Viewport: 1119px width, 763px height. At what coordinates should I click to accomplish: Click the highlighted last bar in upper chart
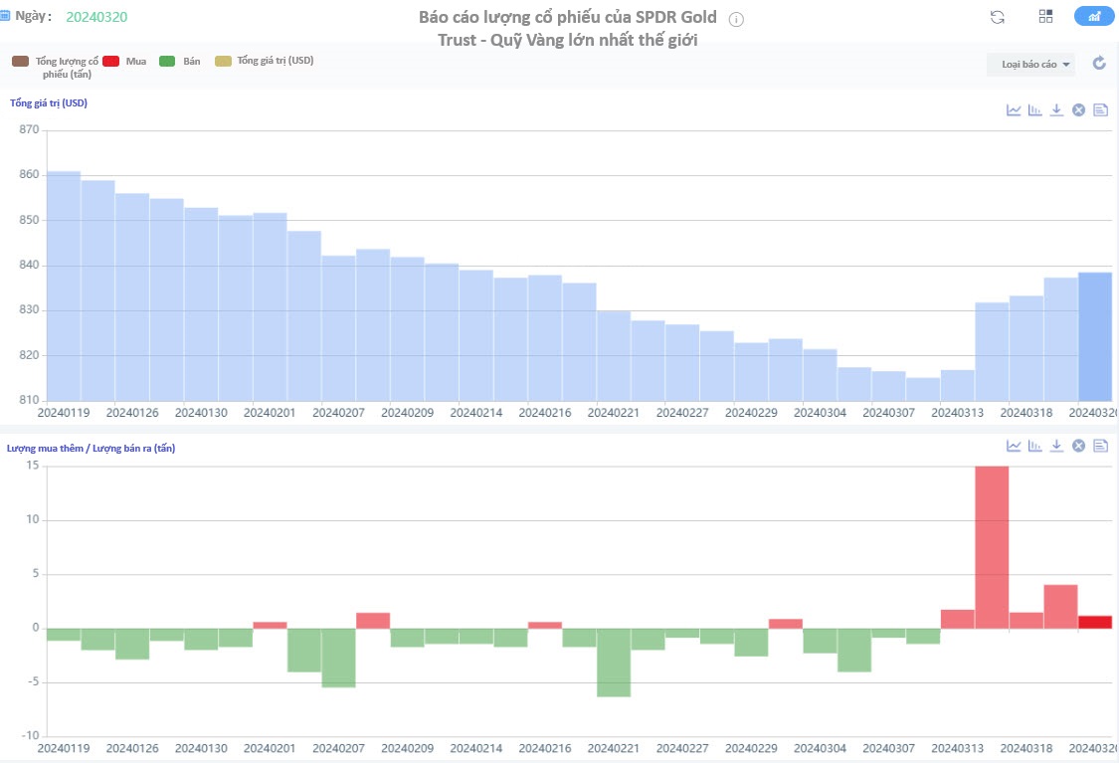[x=1095, y=336]
